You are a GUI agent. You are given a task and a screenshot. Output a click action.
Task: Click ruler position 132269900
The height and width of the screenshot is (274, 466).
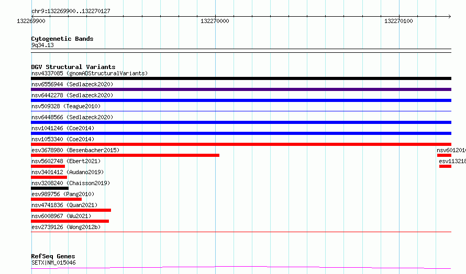click(31, 21)
